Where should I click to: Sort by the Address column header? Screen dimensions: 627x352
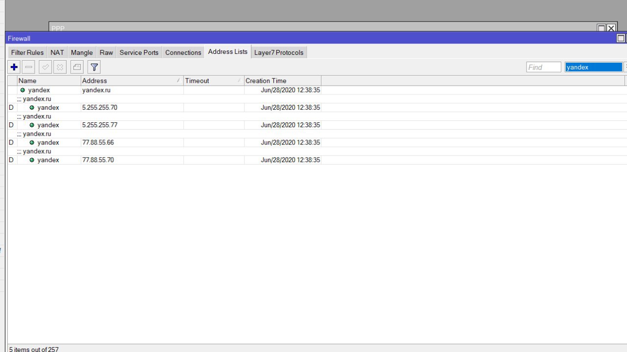pyautogui.click(x=132, y=81)
